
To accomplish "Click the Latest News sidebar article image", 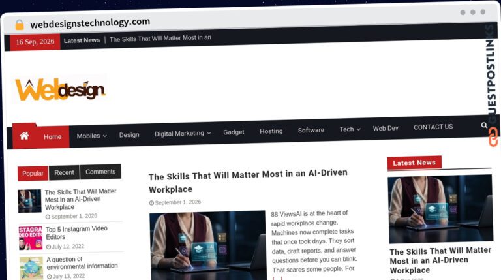I will coord(440,209).
